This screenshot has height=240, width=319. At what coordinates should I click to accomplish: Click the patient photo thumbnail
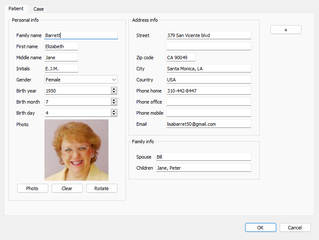[x=76, y=150]
